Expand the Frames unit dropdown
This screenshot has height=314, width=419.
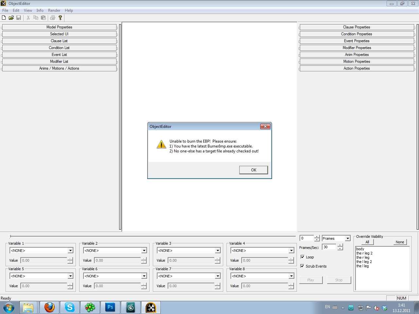pyautogui.click(x=347, y=238)
